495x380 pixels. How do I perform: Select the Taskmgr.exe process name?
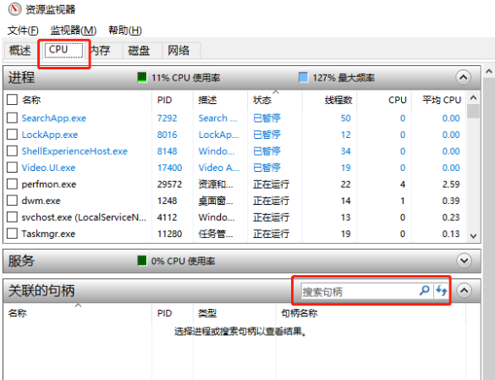[x=48, y=234]
